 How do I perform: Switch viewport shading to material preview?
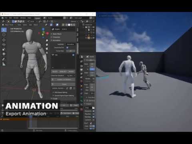click(x=72, y=25)
